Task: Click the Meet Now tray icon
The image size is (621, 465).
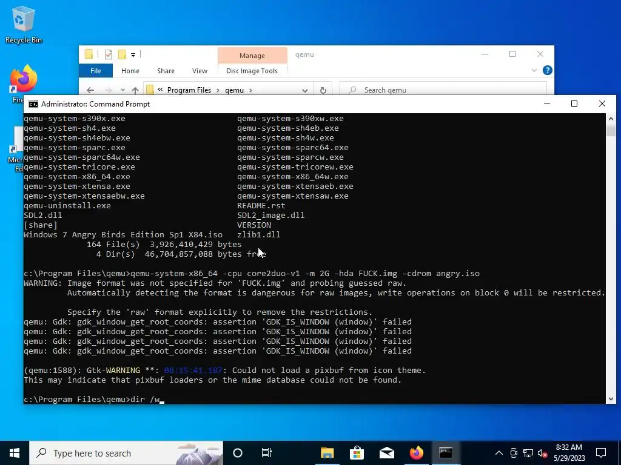Action: (514, 453)
